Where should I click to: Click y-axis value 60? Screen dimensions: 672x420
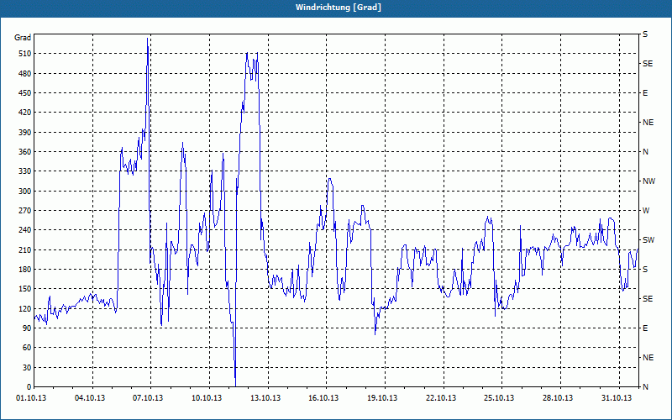tap(27, 348)
